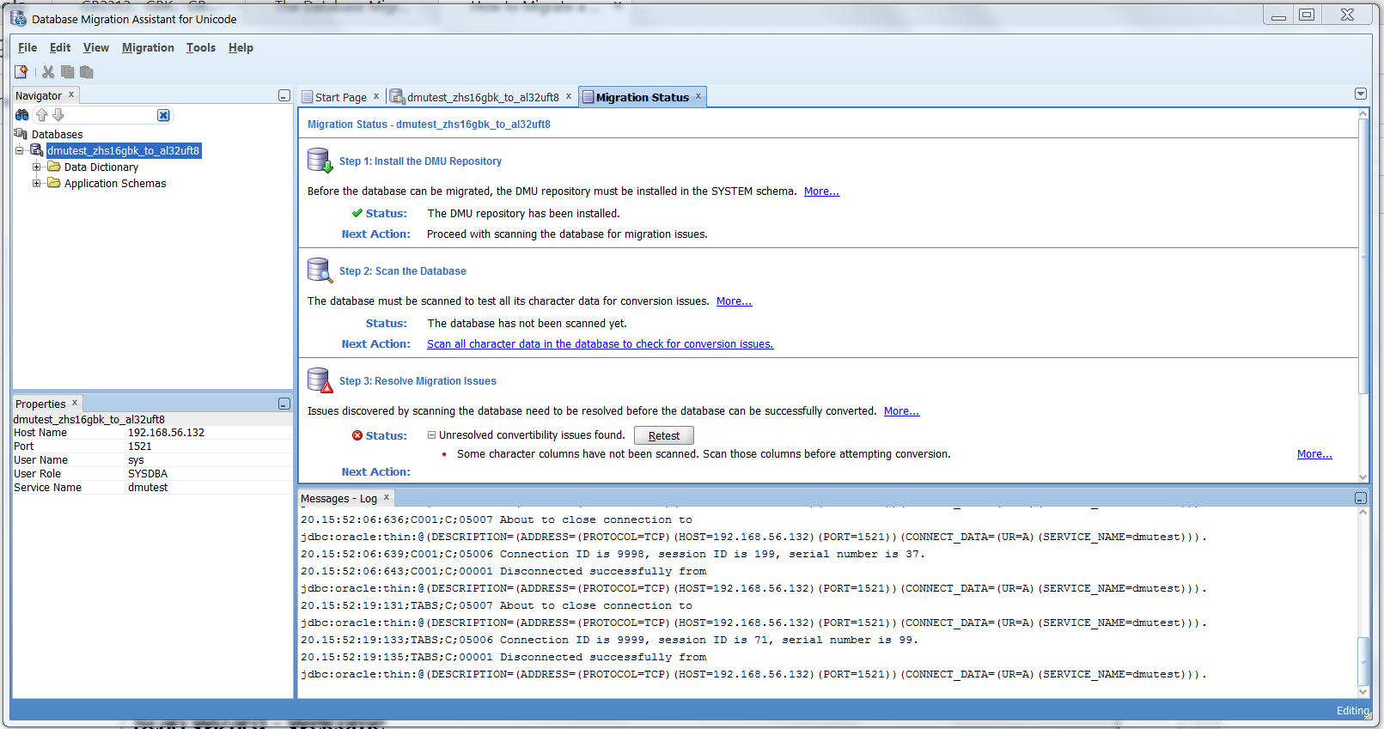Minimize the Properties panel
This screenshot has height=729, width=1384.
[284, 404]
